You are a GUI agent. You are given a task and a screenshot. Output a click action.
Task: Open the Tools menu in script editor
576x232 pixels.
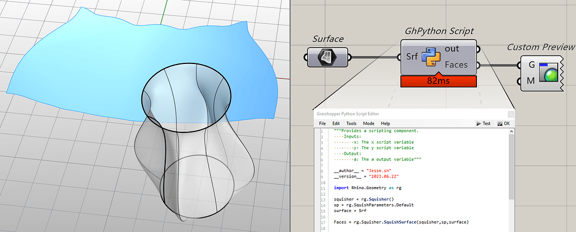click(351, 123)
